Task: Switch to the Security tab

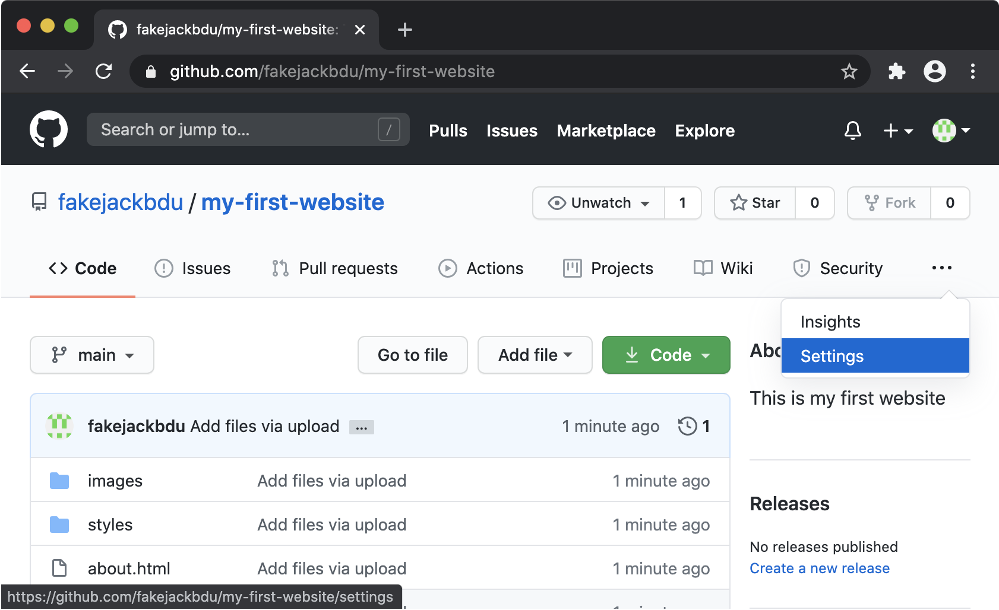Action: tap(837, 268)
